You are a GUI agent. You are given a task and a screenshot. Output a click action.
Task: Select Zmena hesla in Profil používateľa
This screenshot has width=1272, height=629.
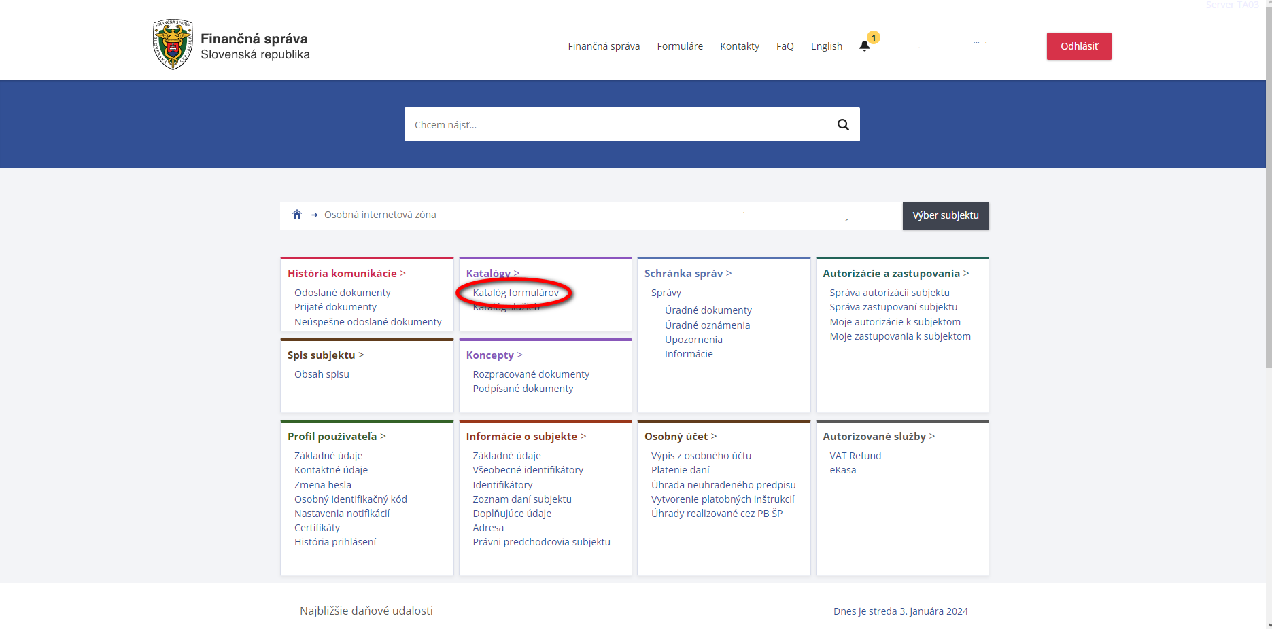coord(323,485)
